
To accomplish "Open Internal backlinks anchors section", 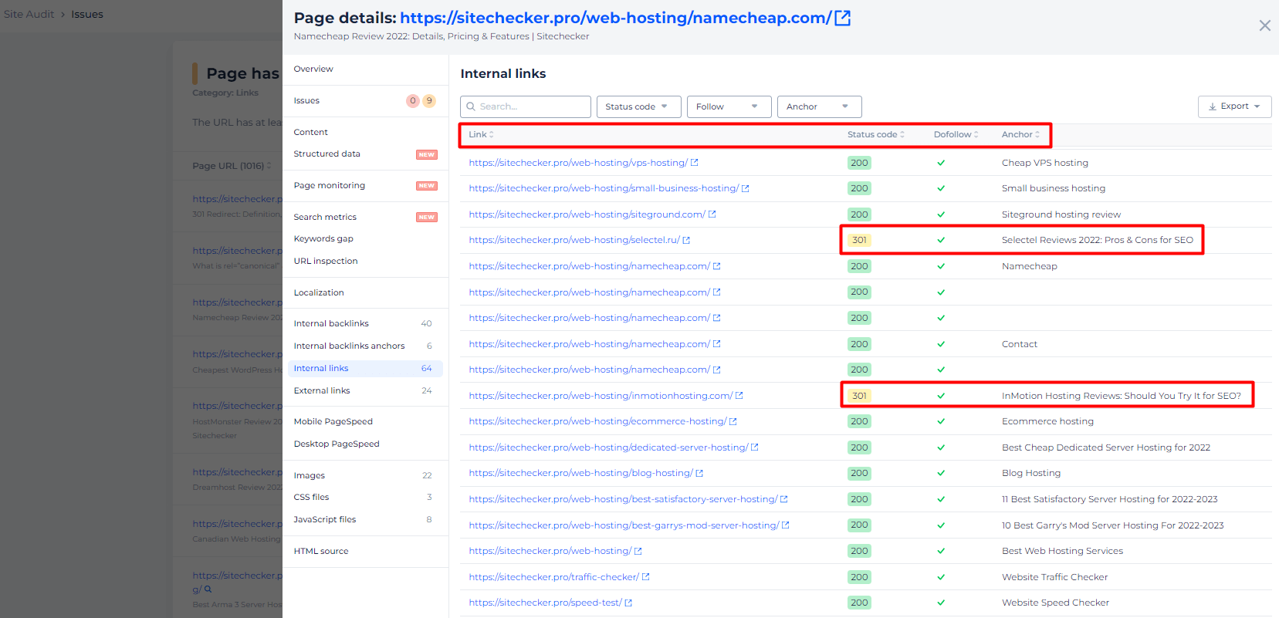I will 349,346.
